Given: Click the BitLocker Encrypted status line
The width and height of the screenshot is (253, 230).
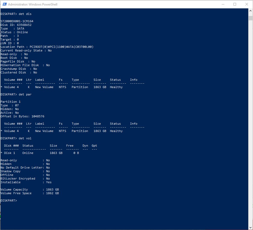Looking at the screenshot, I should [25, 179].
